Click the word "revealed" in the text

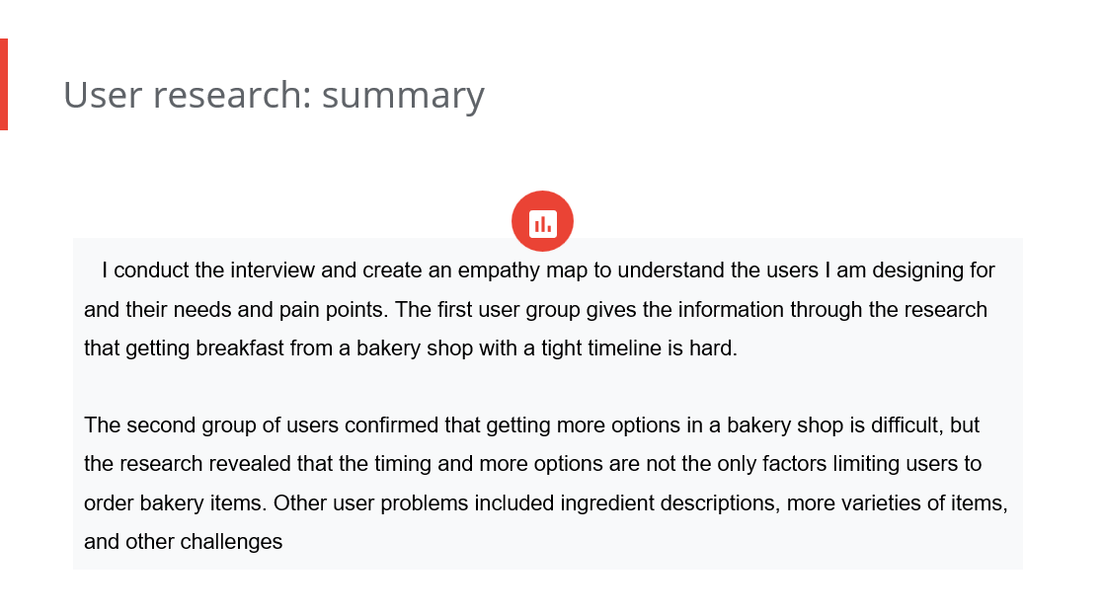(x=247, y=464)
